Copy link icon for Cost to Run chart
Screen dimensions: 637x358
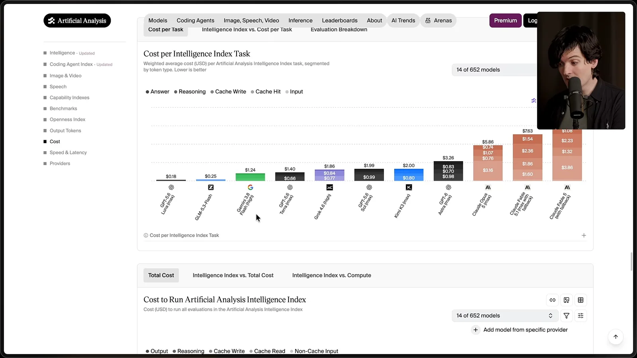click(x=552, y=300)
